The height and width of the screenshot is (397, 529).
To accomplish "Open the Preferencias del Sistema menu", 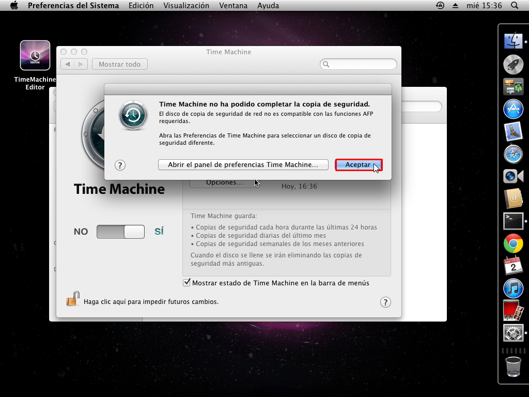I will coord(73,6).
